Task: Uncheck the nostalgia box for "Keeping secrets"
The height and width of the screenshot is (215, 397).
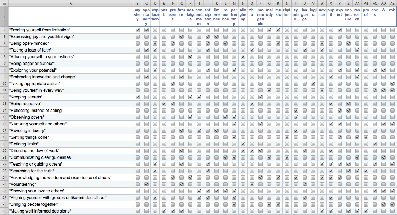Action: [190, 97]
